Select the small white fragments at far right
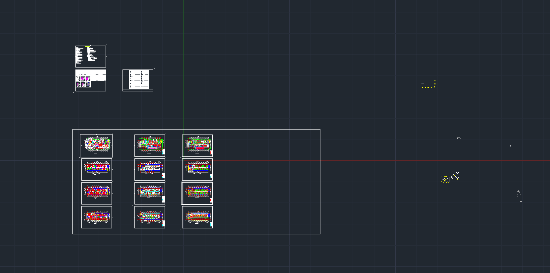The width and height of the screenshot is (550, 273). 519,195
